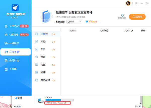Viewport: 151px width, 108px height.
Task: Click the v2.0.0.2 version text
Action: click(14, 18)
